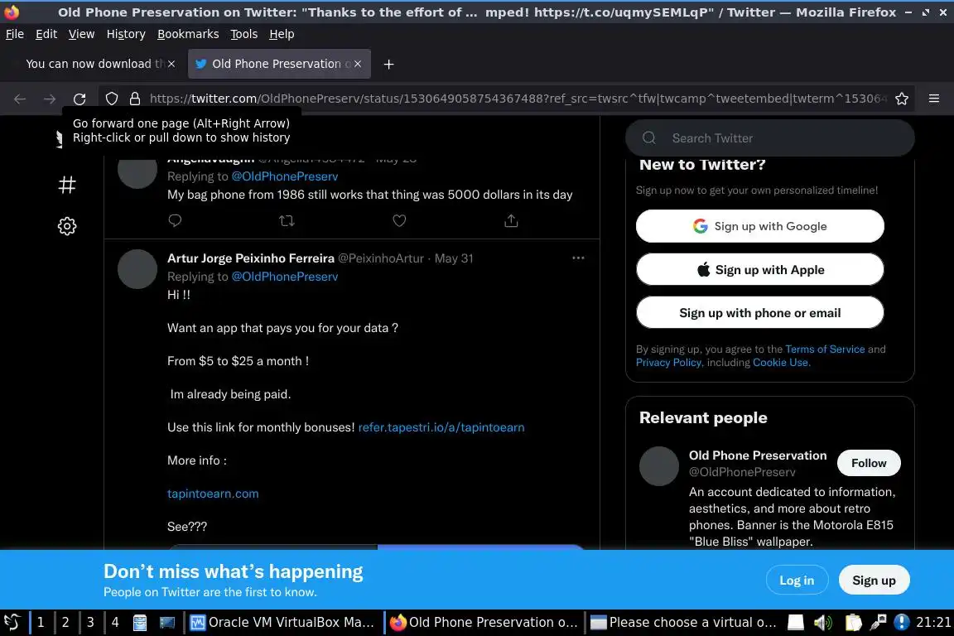The width and height of the screenshot is (954, 636).
Task: Close the 'You can now download' tab
Action: pos(171,64)
